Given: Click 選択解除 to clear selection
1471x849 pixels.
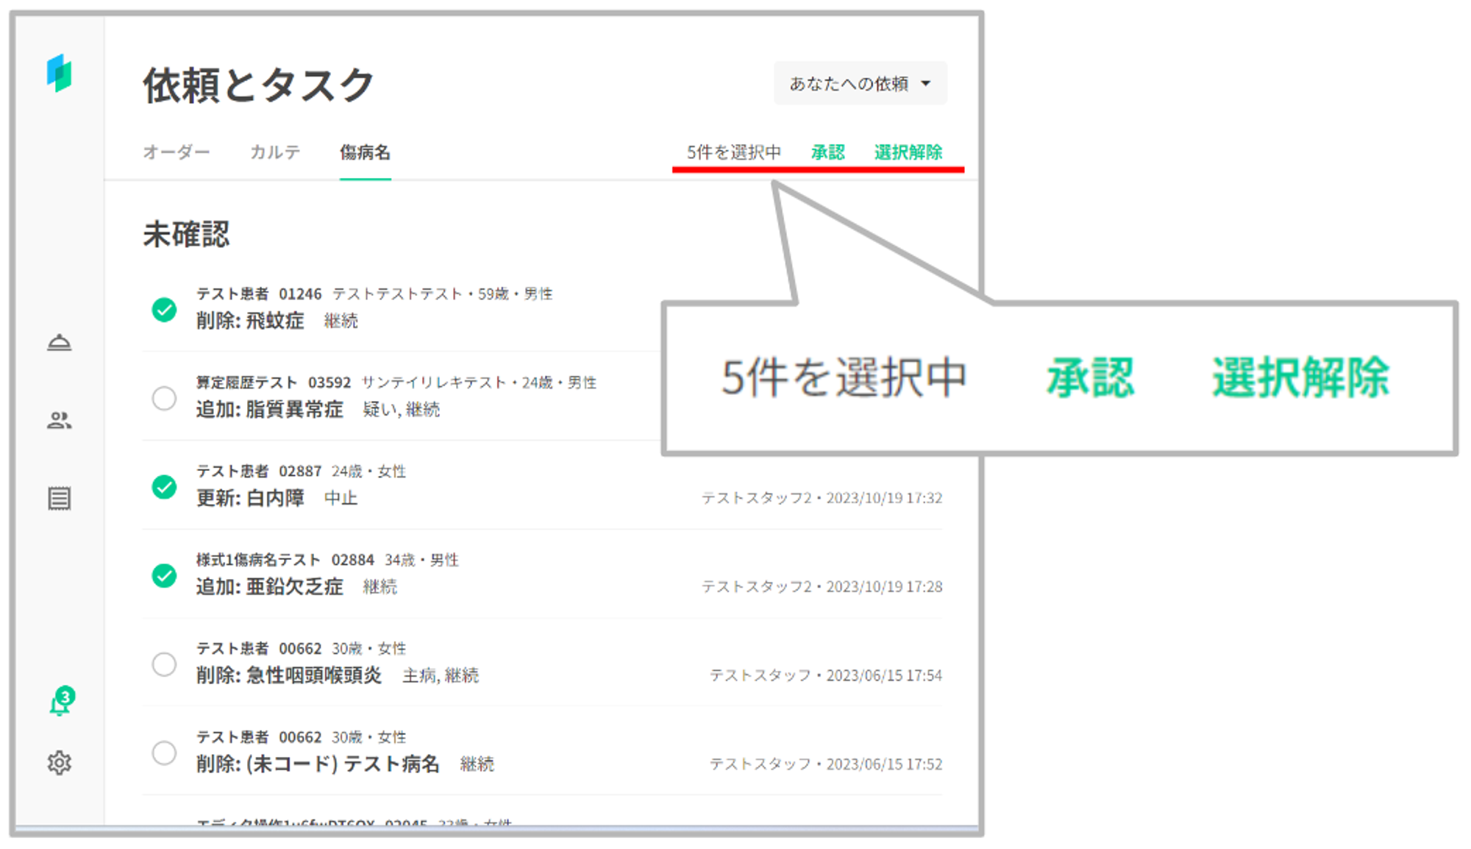Looking at the screenshot, I should click(x=908, y=152).
